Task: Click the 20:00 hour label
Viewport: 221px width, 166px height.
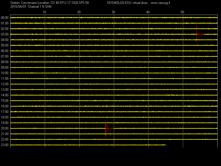Action: point(5,128)
